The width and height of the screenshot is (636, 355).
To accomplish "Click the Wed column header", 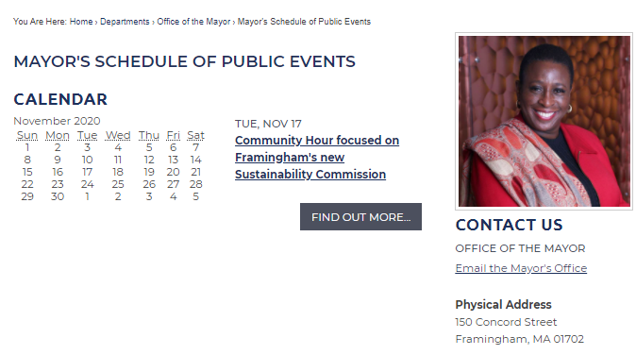I will [x=118, y=135].
